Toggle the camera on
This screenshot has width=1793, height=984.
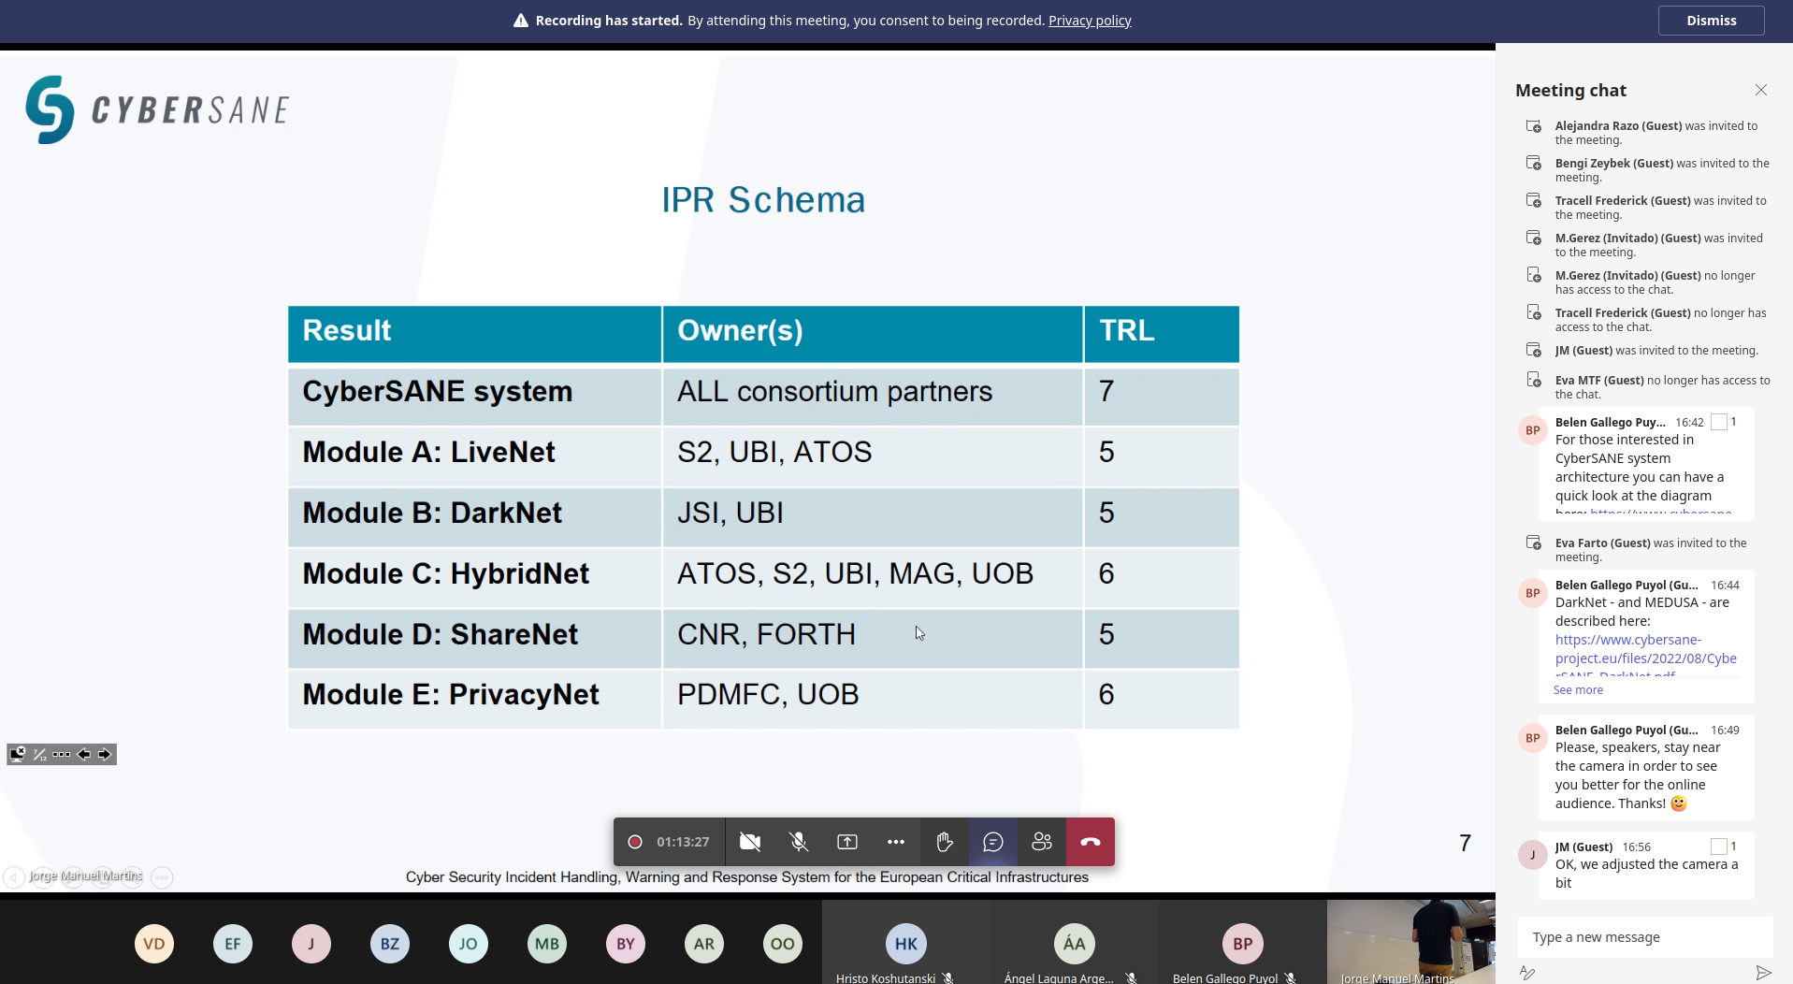(x=750, y=842)
